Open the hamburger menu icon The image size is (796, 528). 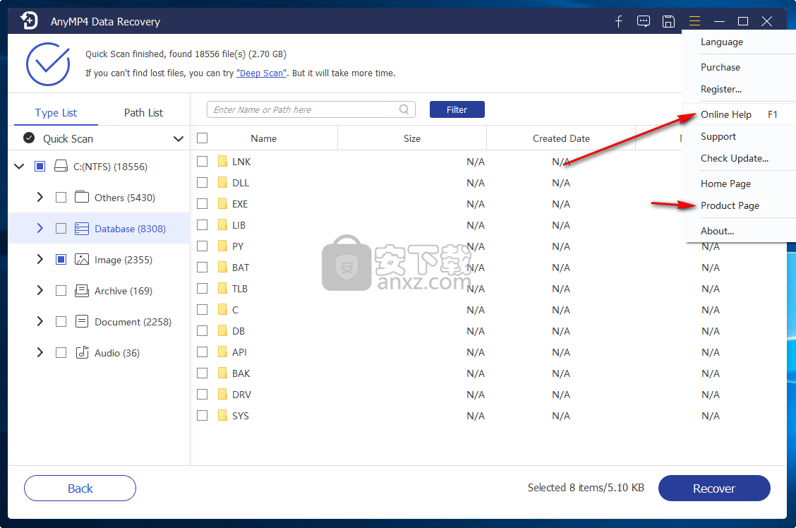click(695, 22)
